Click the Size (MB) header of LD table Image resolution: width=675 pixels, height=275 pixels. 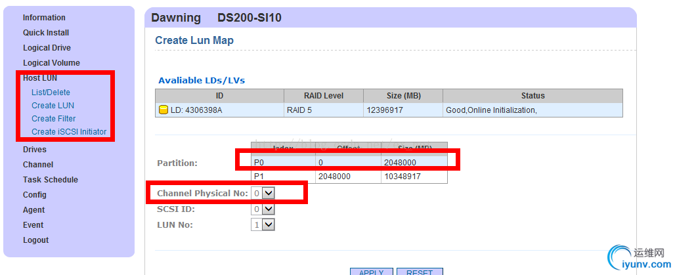(403, 96)
